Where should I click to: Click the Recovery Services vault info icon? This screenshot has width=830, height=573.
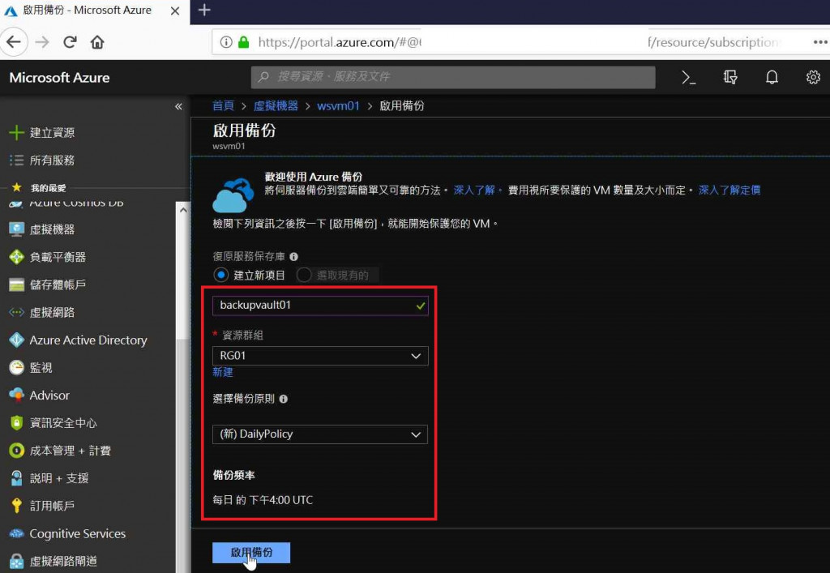(x=293, y=257)
